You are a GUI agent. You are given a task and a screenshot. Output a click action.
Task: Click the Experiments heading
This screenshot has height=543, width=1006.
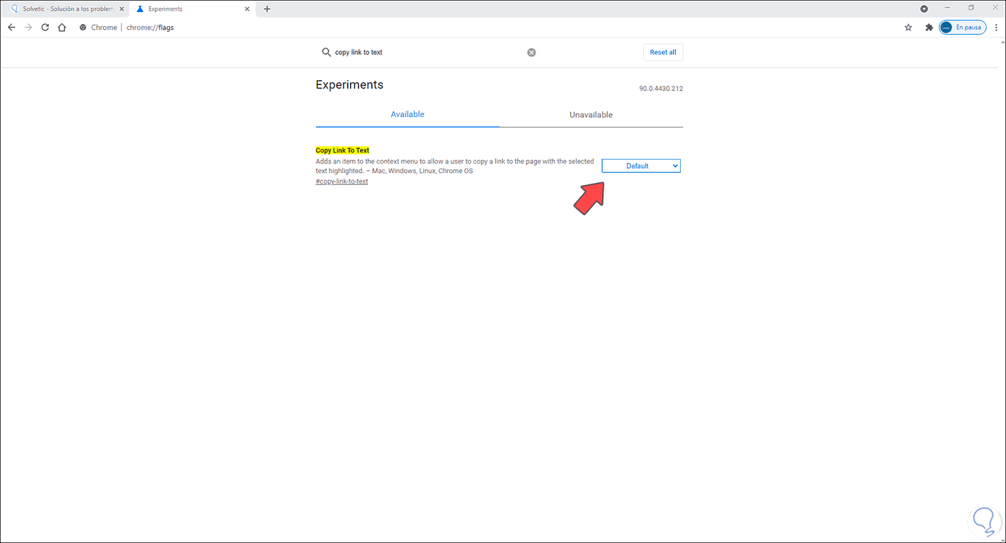tap(349, 85)
